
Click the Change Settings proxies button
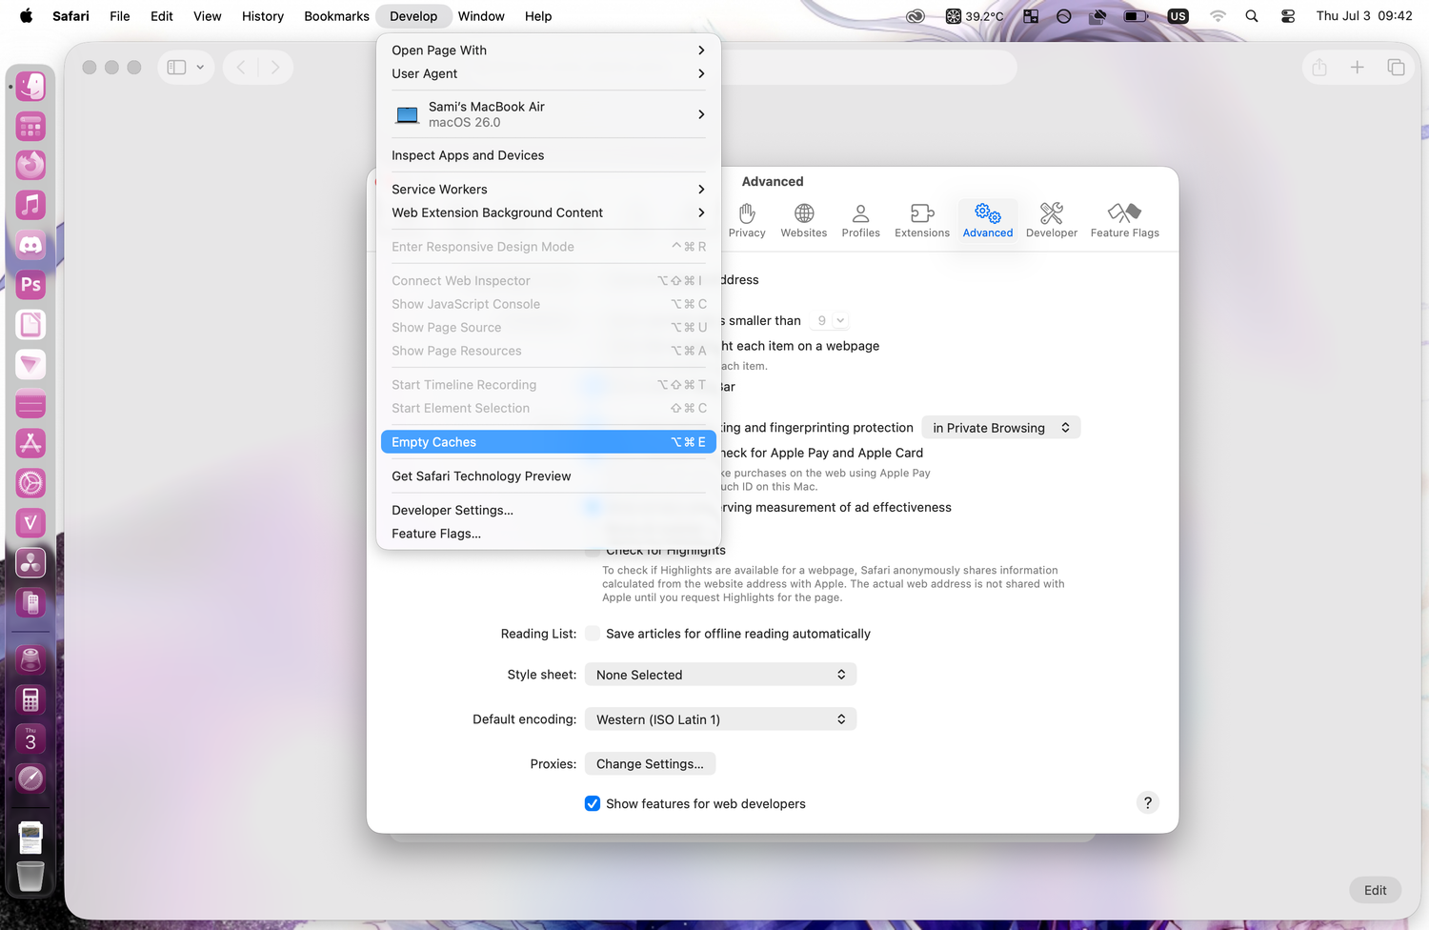650,764
